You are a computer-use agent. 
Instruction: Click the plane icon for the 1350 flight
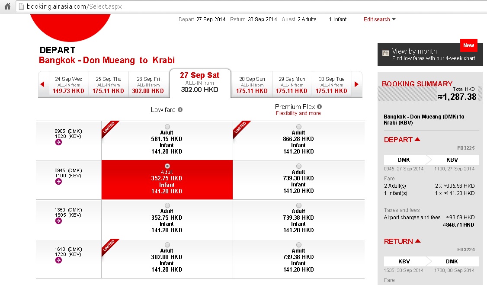(58, 221)
